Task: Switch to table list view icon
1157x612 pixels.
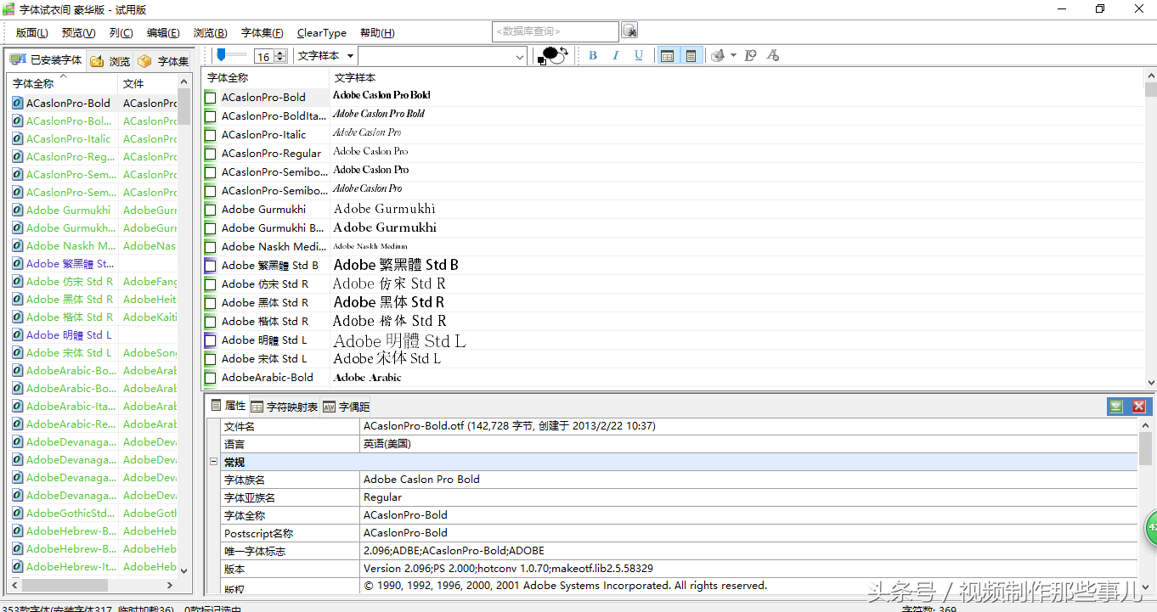Action: [x=668, y=55]
